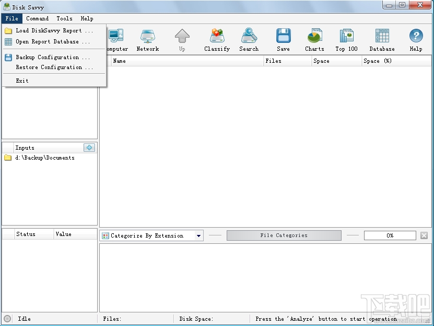Screen dimensions: 434x326
Task: Click the File Categories button
Action: click(284, 235)
